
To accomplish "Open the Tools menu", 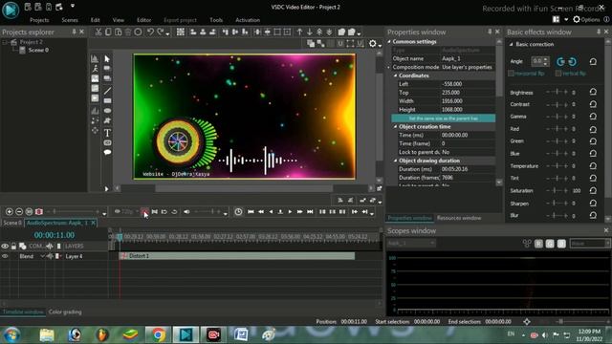I will [216, 20].
